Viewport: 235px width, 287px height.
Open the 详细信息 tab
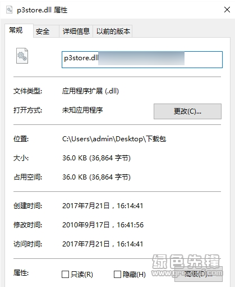pos(76,32)
